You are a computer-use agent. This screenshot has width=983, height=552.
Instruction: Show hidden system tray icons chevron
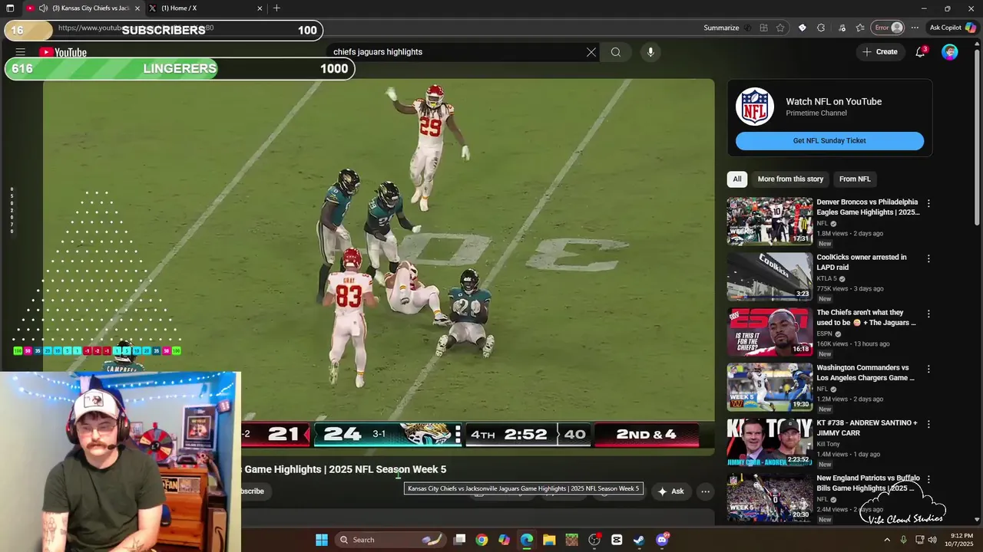pyautogui.click(x=887, y=540)
